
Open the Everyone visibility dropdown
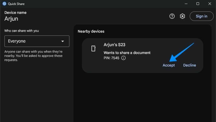[37, 41]
